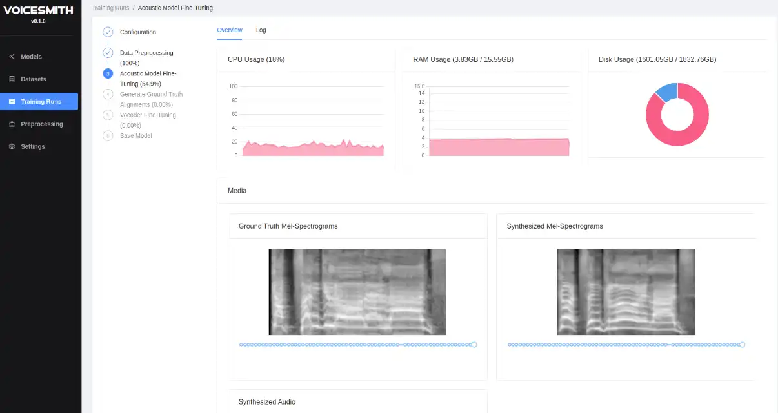Viewport: 778px width, 413px height.
Task: Open the Models menu item
Action: [x=39, y=57]
